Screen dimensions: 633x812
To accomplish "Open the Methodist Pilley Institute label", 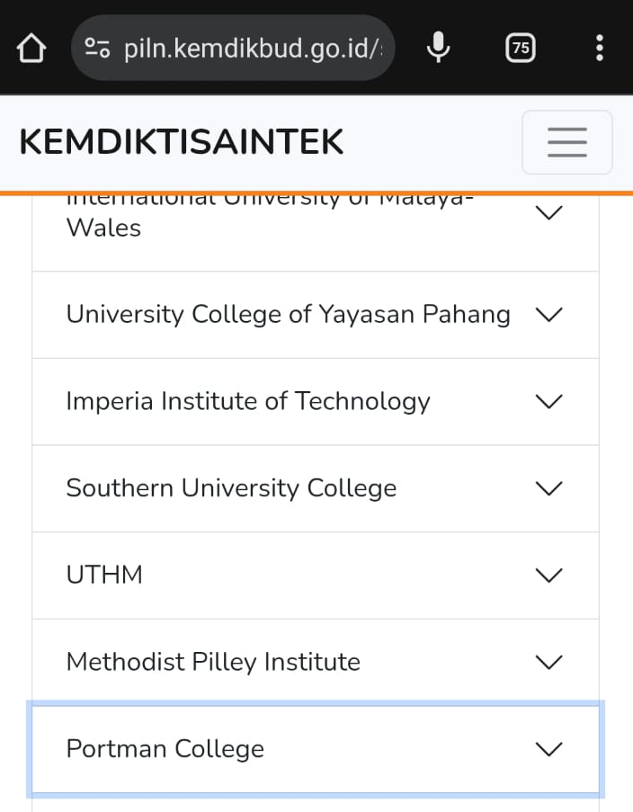I will click(x=213, y=662).
